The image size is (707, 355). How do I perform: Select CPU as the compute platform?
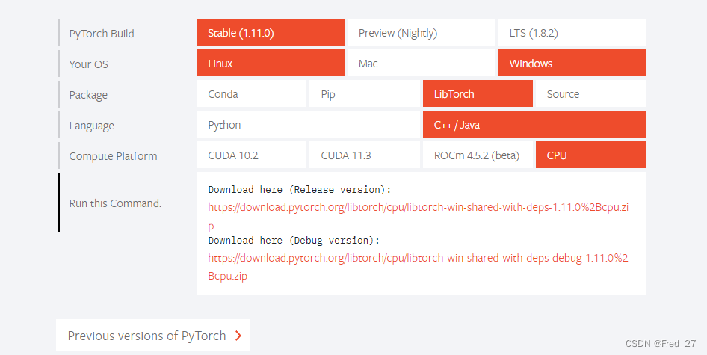(x=590, y=155)
